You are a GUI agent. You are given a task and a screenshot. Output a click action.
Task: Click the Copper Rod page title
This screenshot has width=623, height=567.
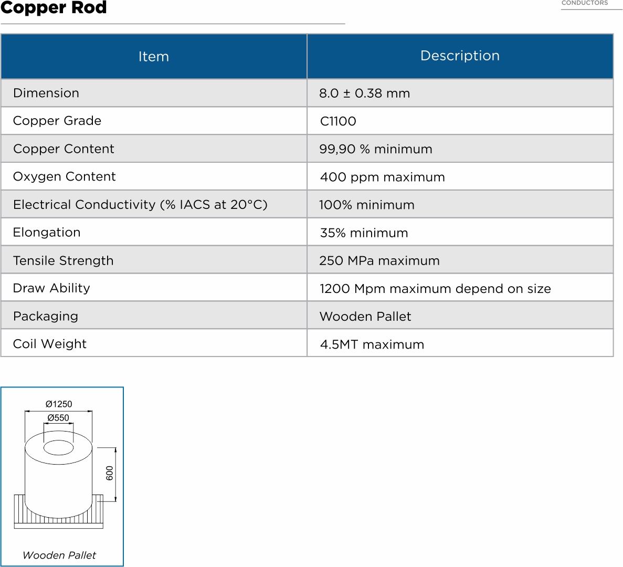pos(54,8)
